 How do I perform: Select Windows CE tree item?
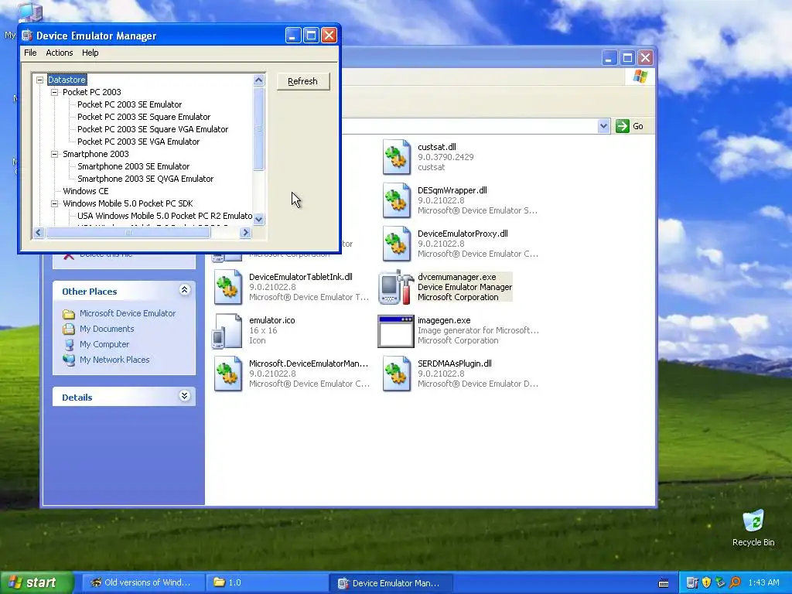click(x=85, y=192)
